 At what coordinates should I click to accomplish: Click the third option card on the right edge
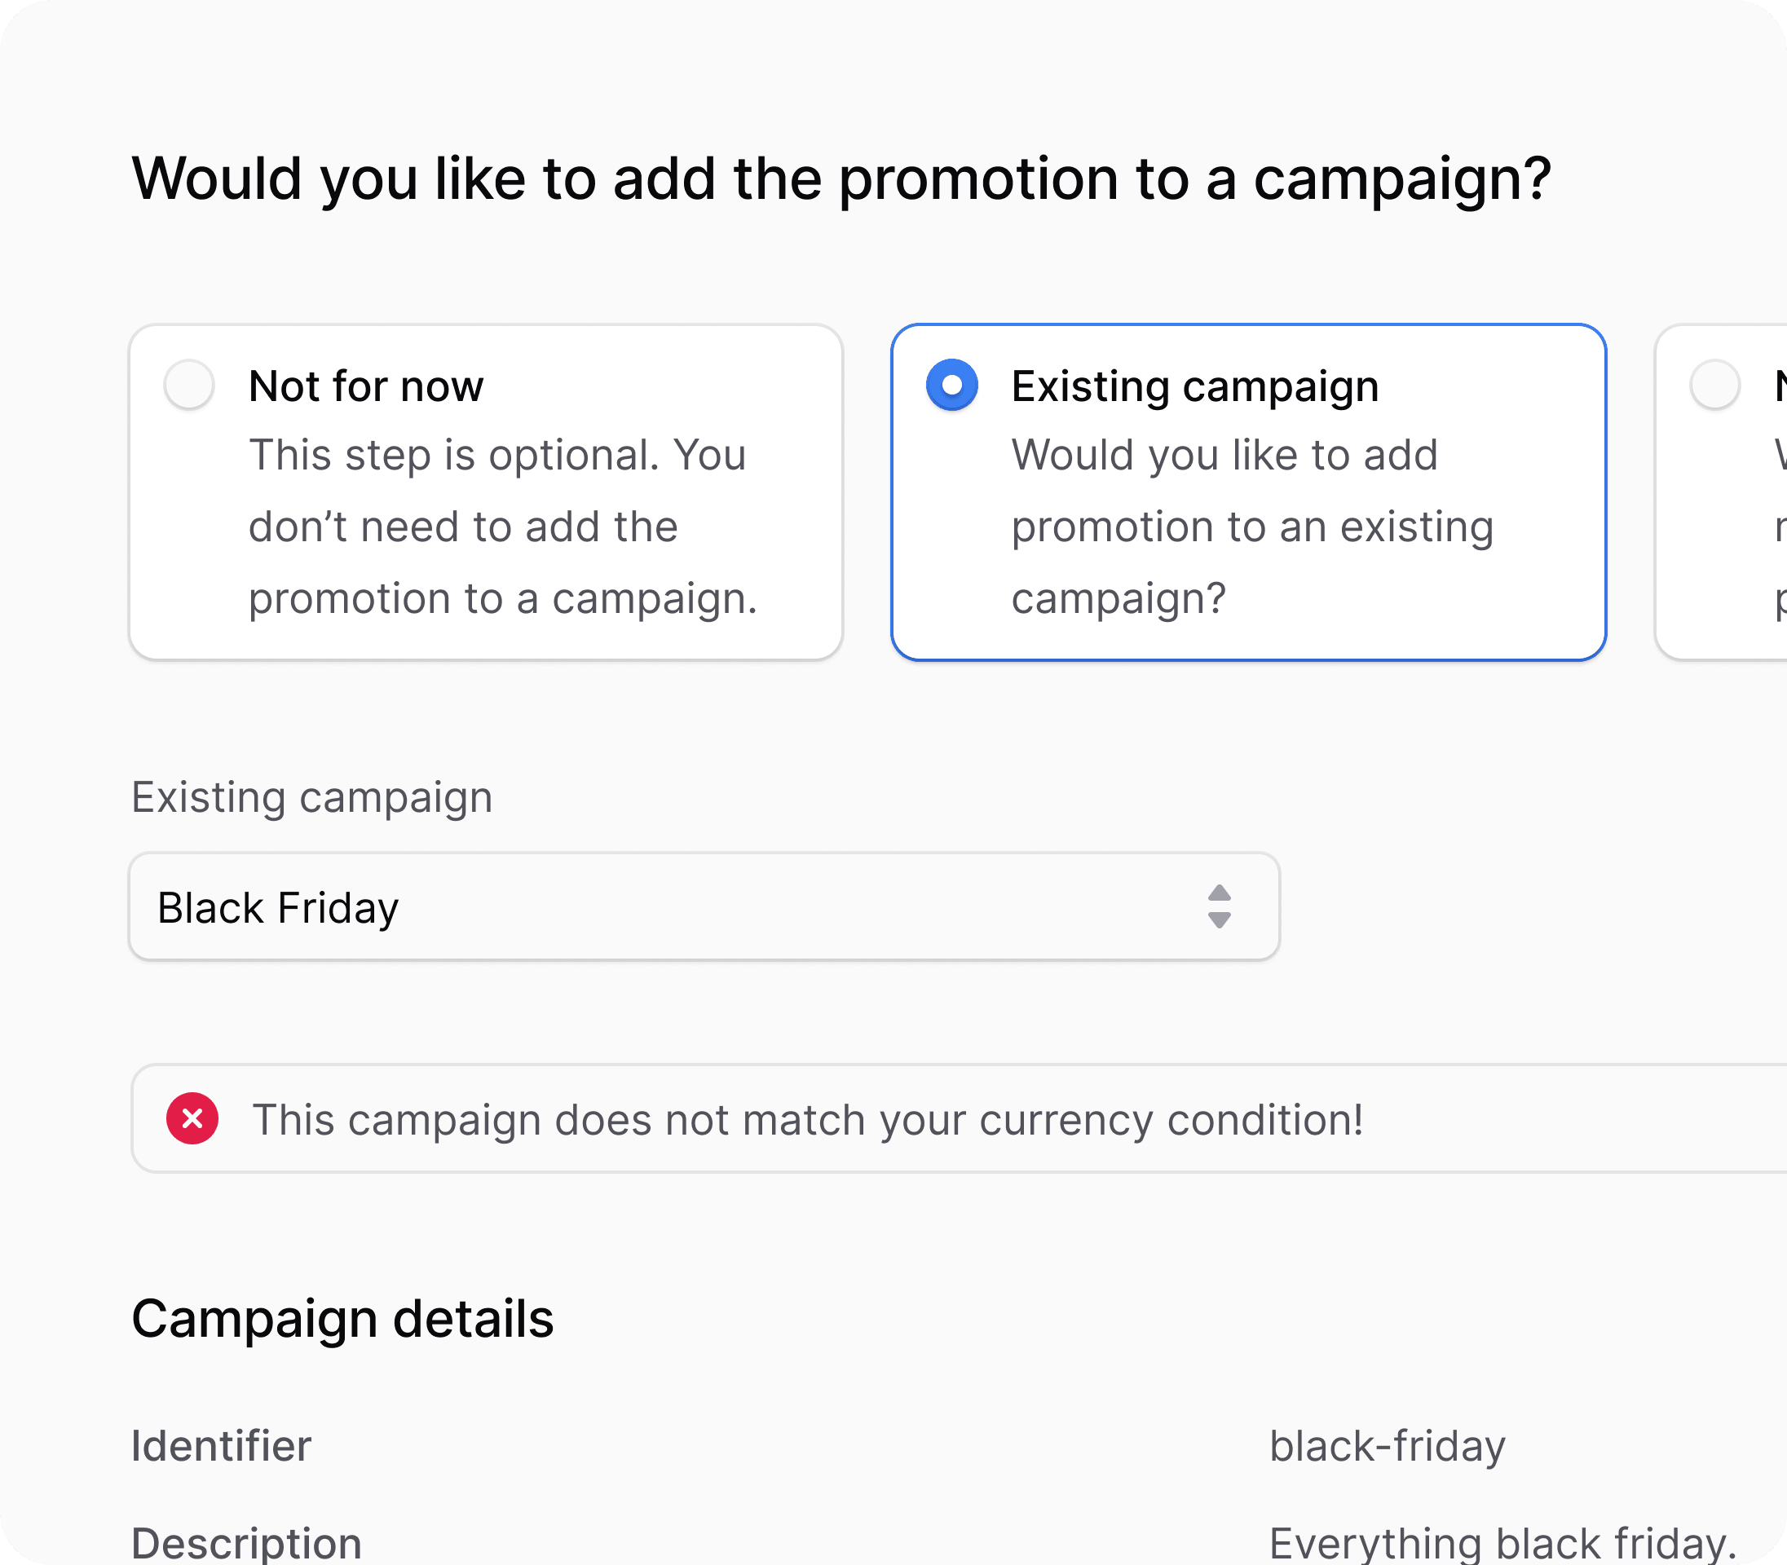[x=1722, y=492]
